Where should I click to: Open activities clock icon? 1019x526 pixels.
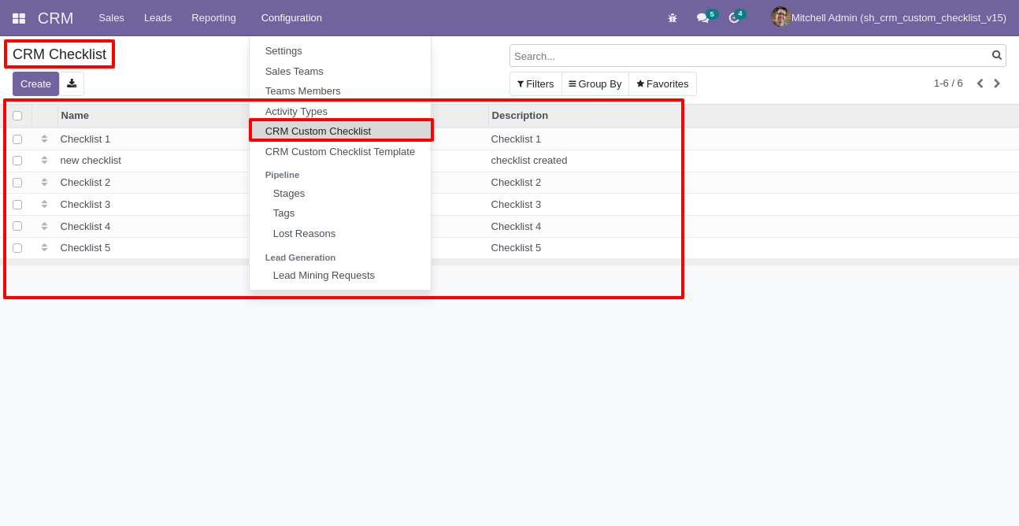pyautogui.click(x=734, y=18)
